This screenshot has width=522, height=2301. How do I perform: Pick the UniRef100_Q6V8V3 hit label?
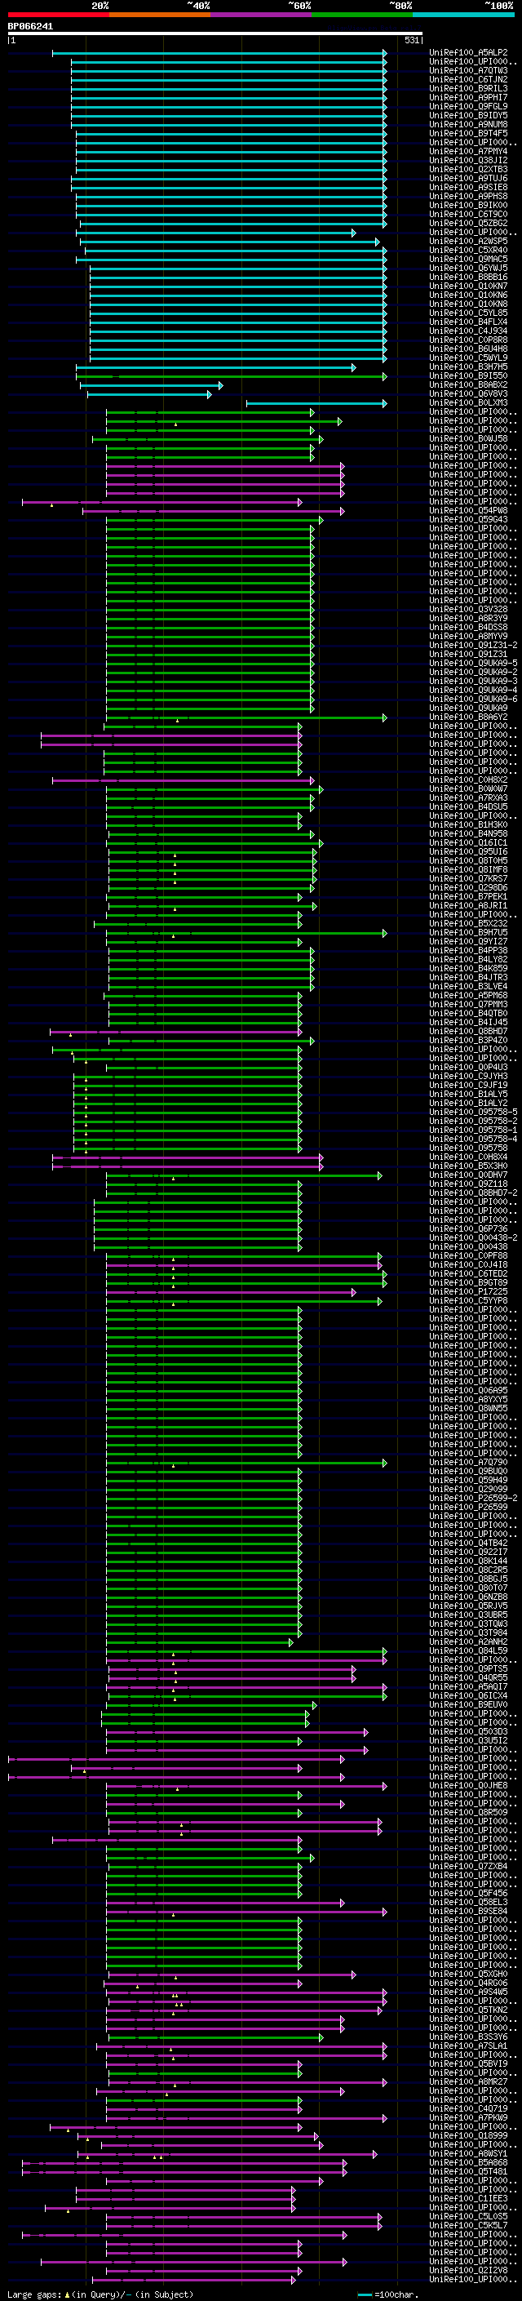(x=468, y=395)
